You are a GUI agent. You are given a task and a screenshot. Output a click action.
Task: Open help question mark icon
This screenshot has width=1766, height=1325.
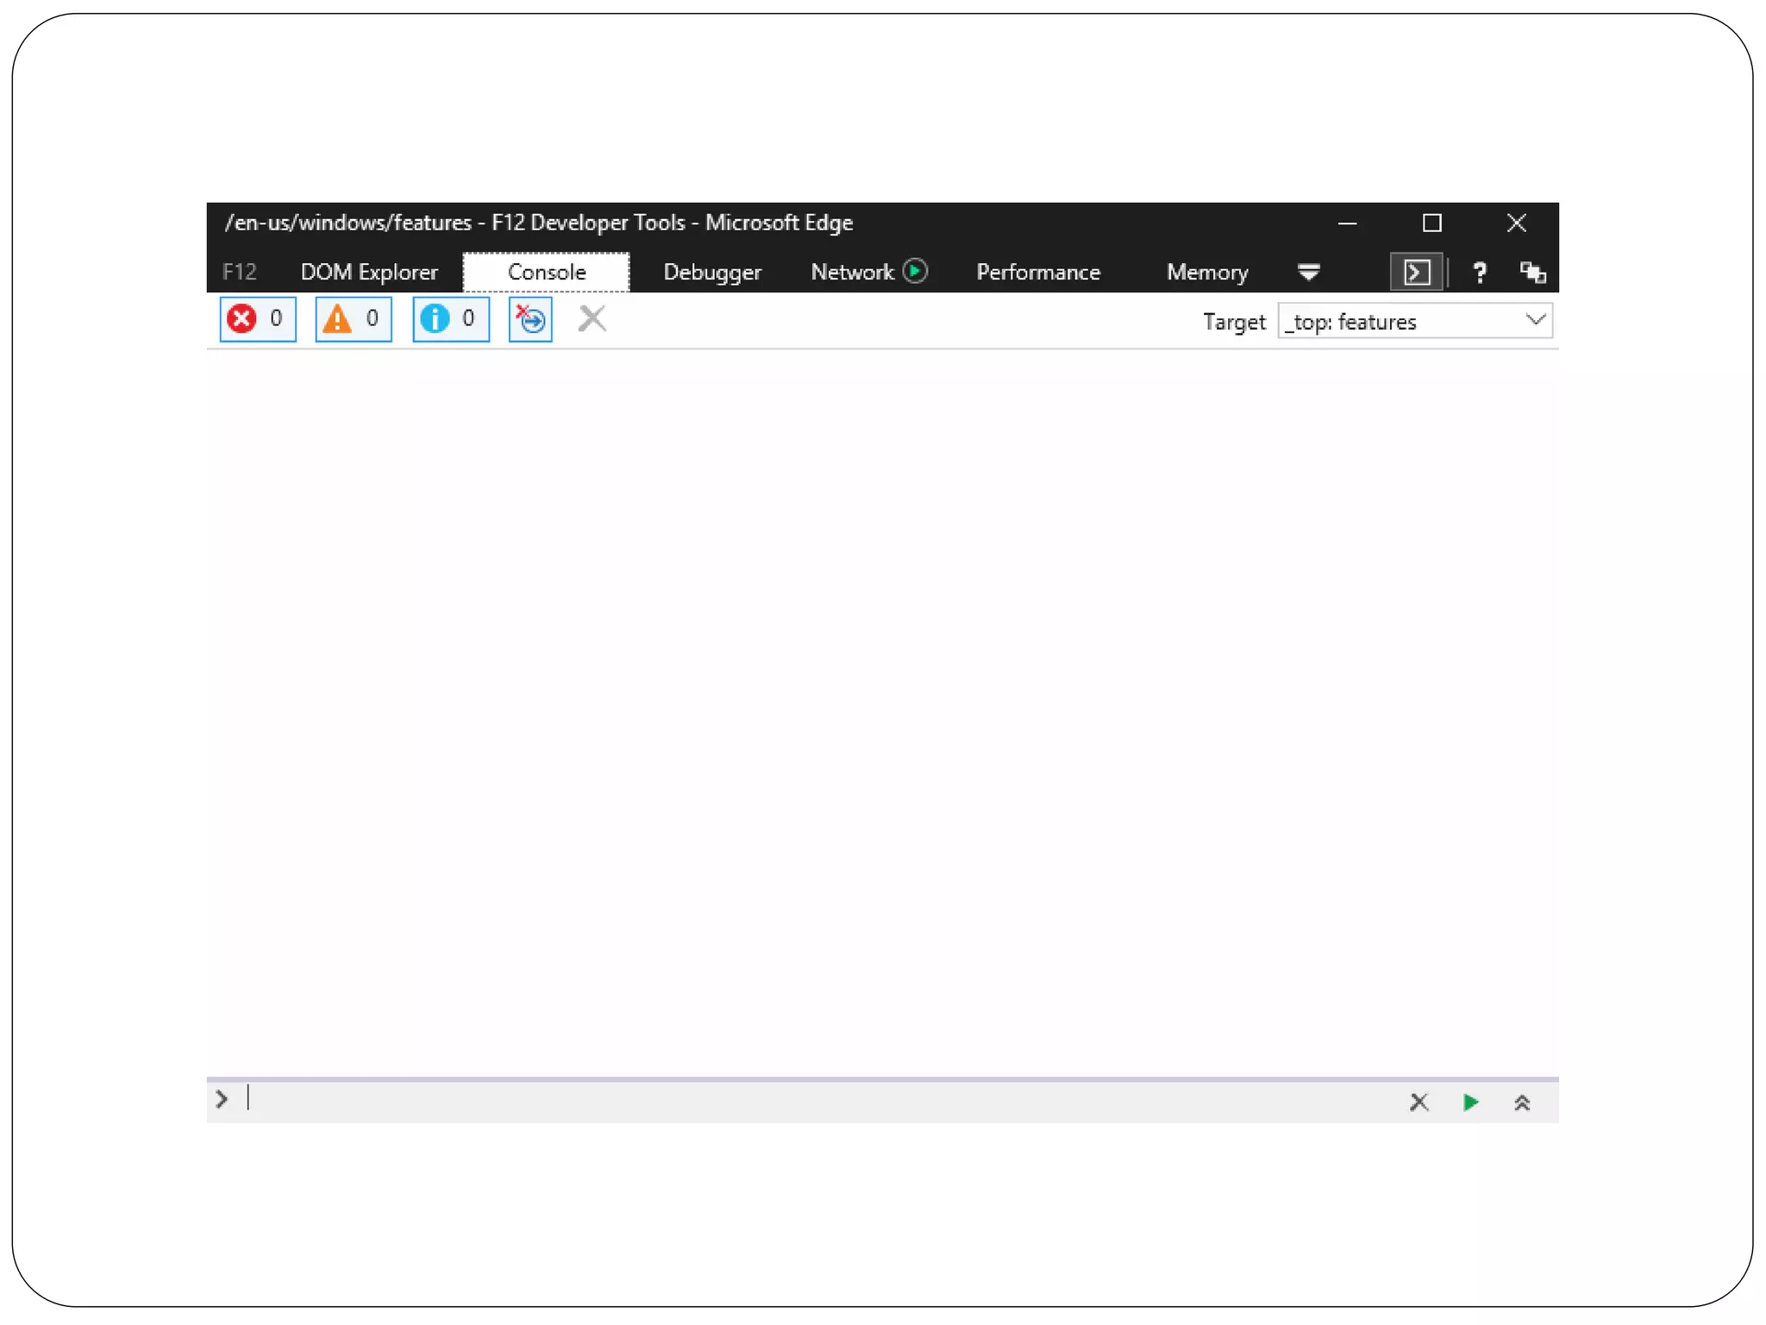1479,273
